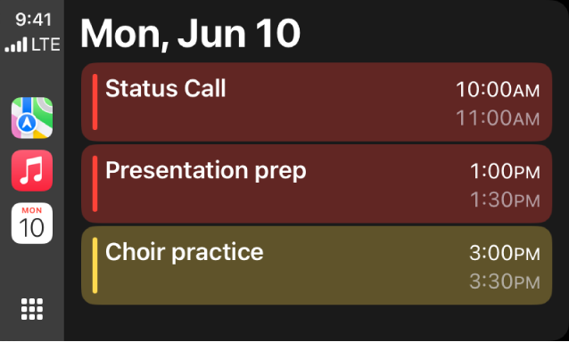Open the Choir practice event

coord(317,265)
